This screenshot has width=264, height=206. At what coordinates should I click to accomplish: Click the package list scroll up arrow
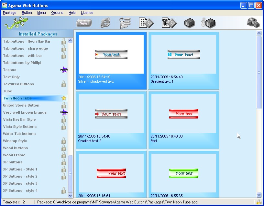[71, 40]
